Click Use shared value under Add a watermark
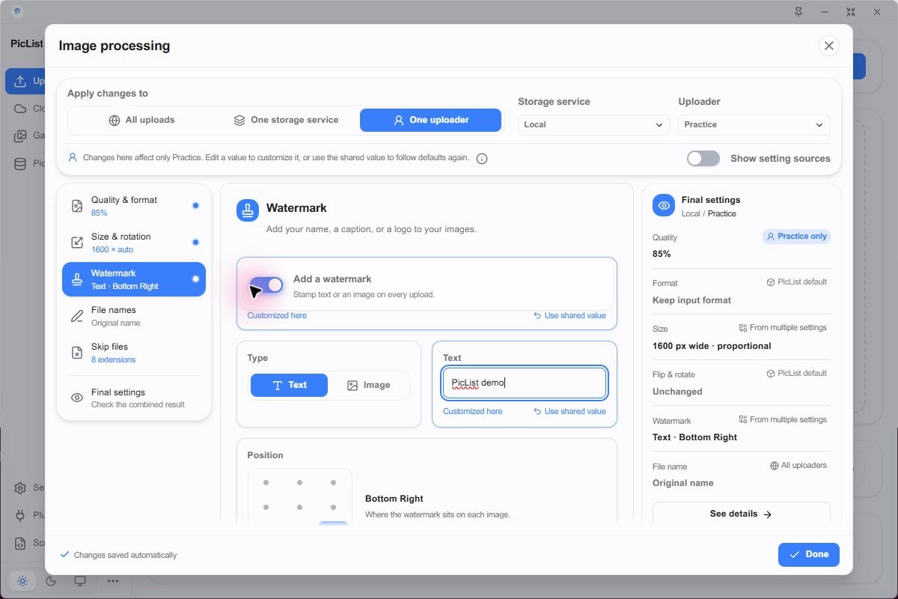This screenshot has height=599, width=898. pos(569,316)
